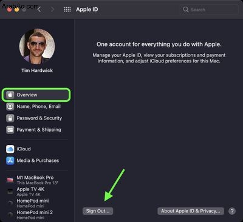The height and width of the screenshot is (222, 243).
Task: Select M1 MacBook Pro device
Action: (36, 180)
